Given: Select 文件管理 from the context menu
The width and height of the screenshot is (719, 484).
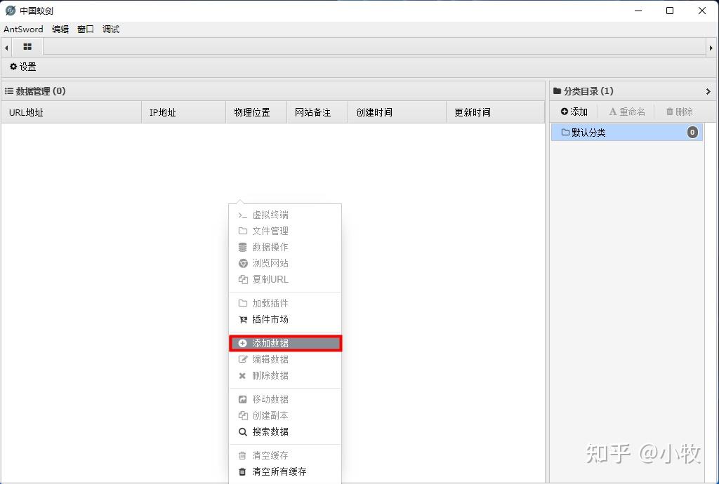Looking at the screenshot, I should 269,231.
